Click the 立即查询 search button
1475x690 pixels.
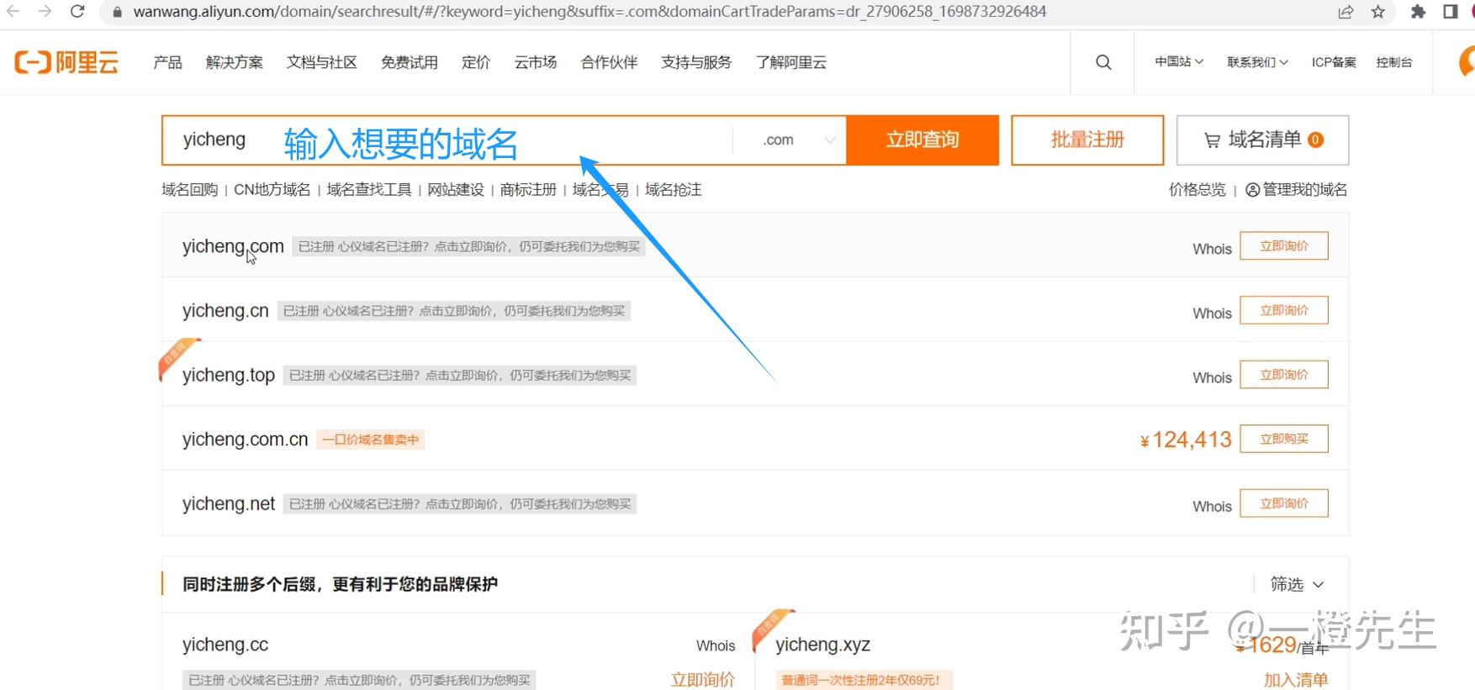923,140
